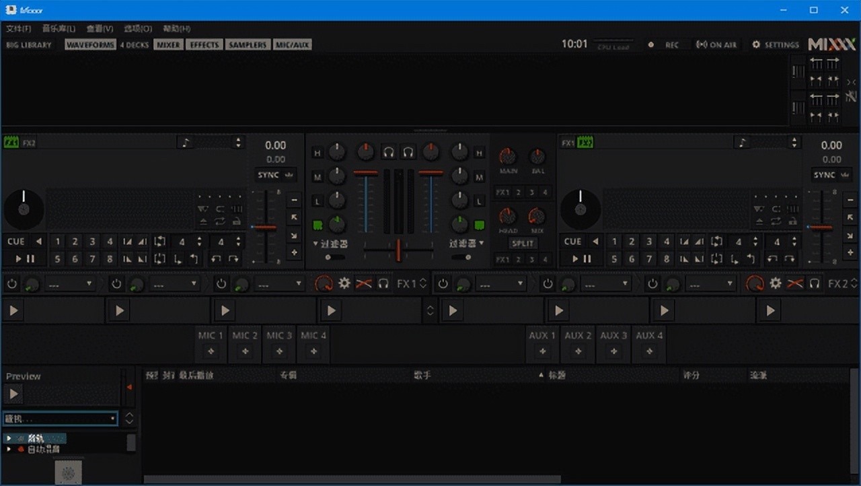
Task: Expand the 音轨 tree item
Action: [9, 438]
